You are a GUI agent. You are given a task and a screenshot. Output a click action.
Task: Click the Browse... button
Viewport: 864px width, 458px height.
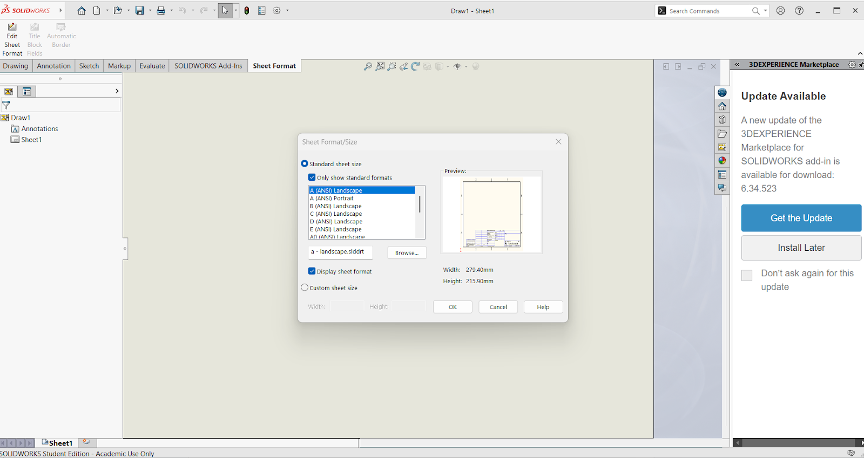407,253
